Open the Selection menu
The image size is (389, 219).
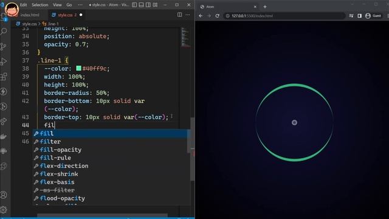tap(40, 5)
